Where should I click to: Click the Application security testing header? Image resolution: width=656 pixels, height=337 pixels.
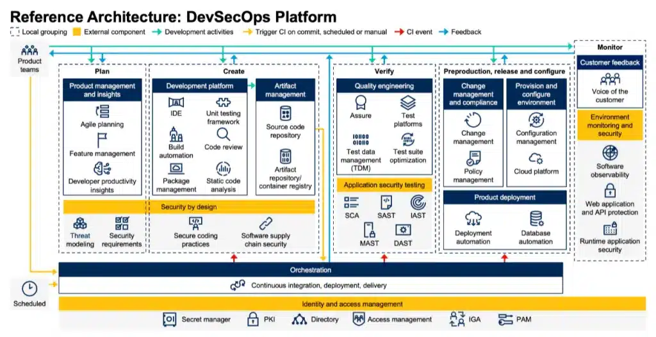pos(384,185)
